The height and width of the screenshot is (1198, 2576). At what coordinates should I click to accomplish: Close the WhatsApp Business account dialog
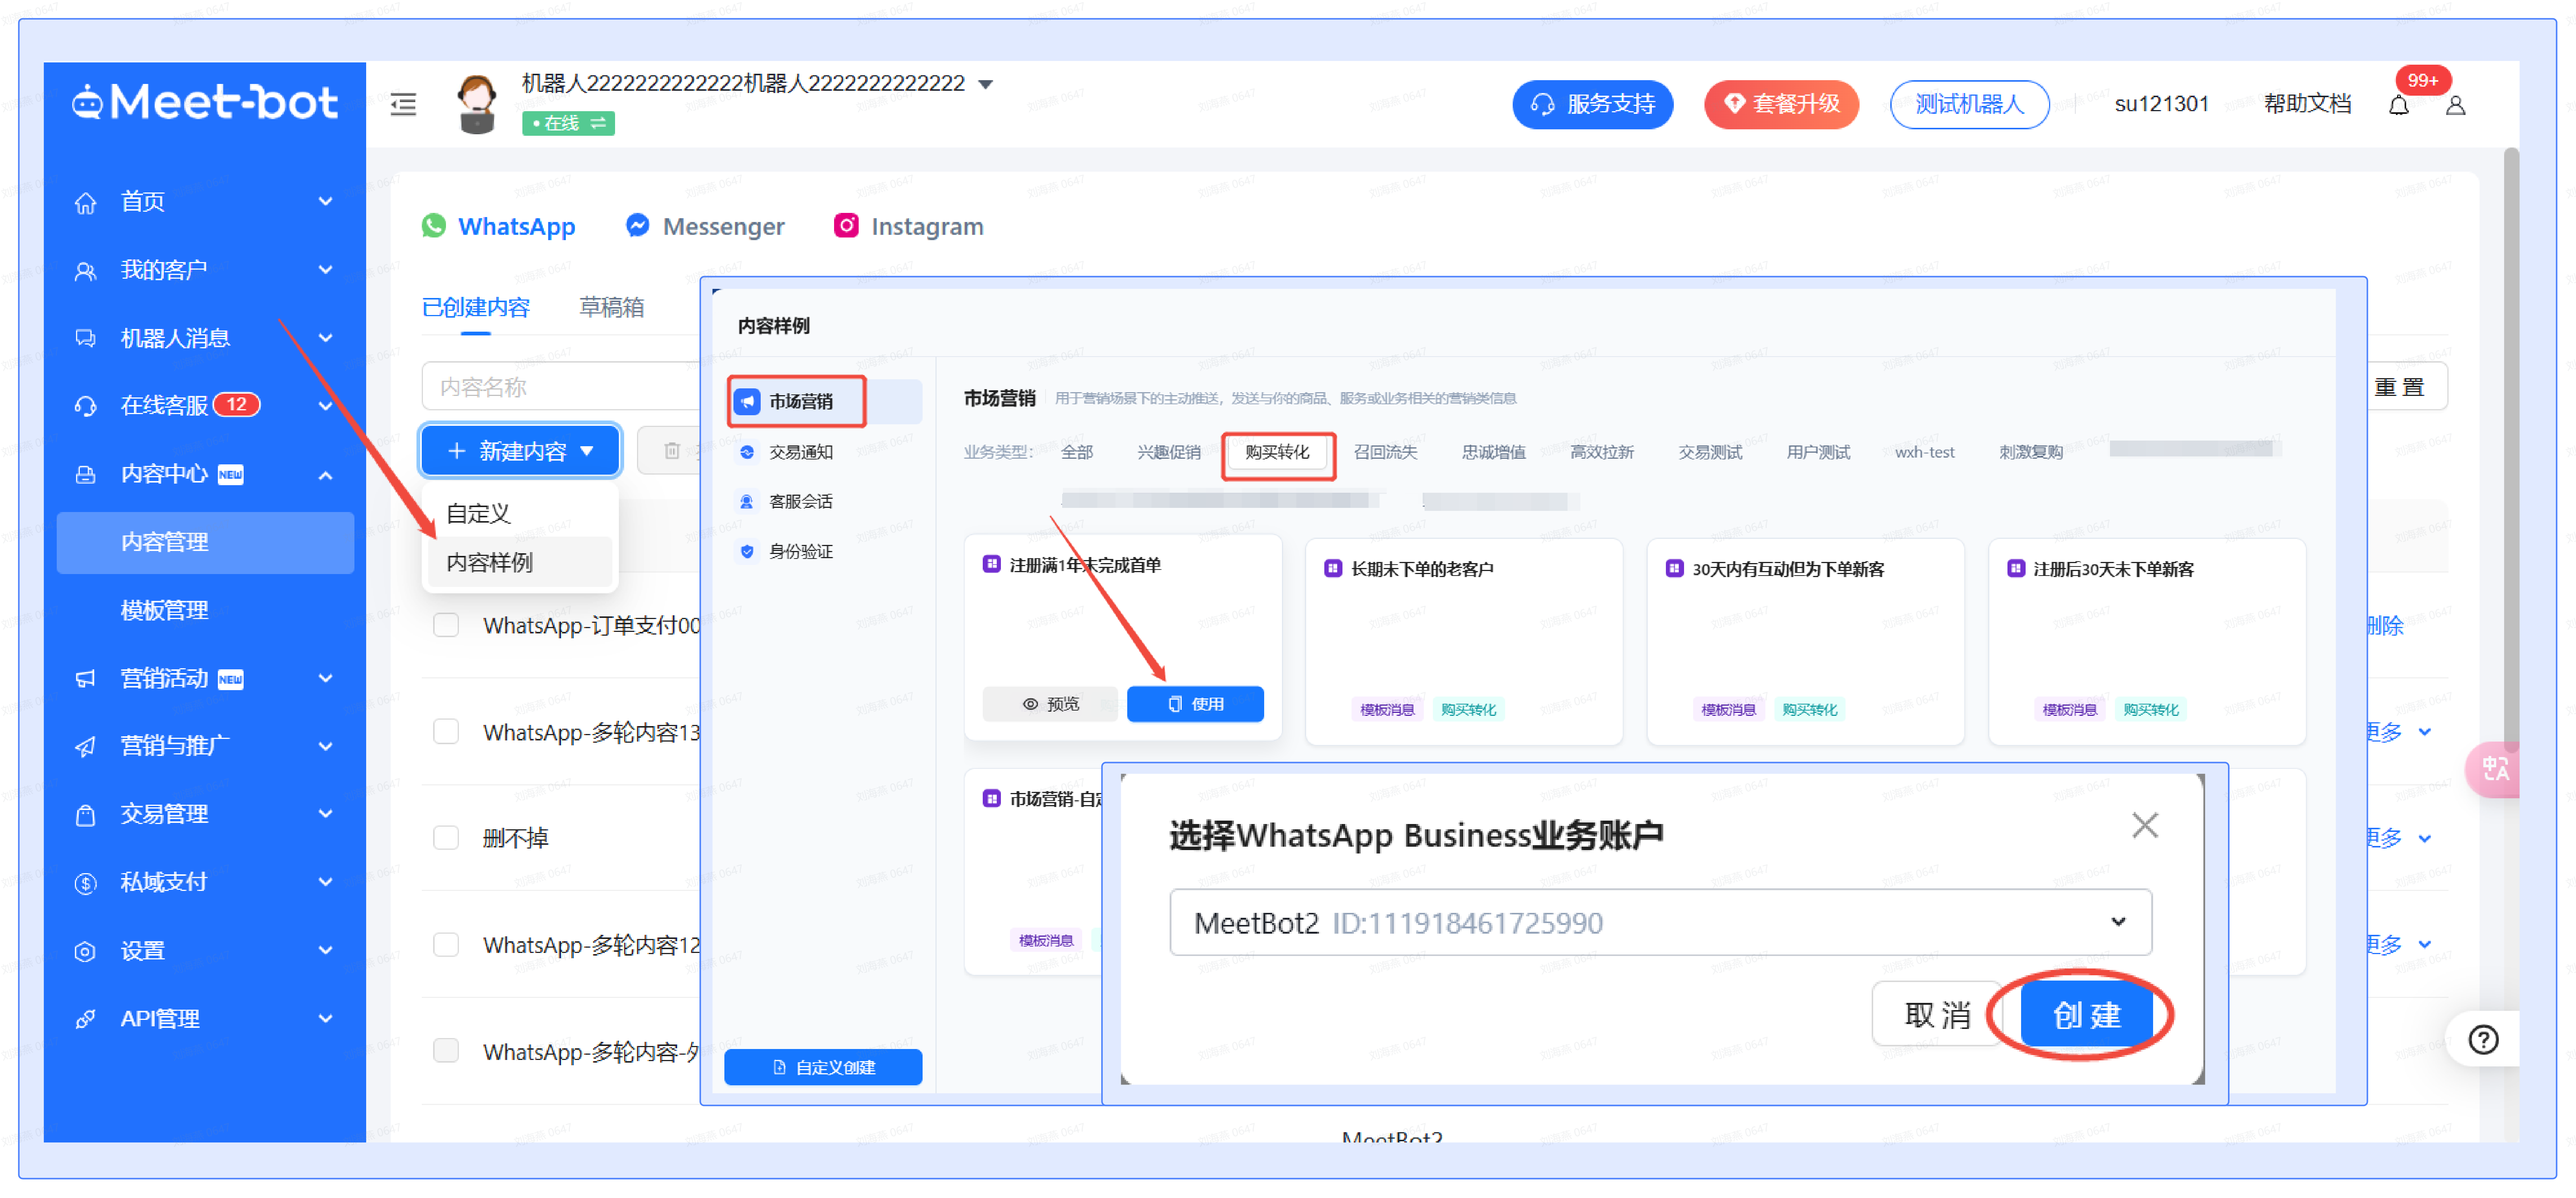point(2145,825)
